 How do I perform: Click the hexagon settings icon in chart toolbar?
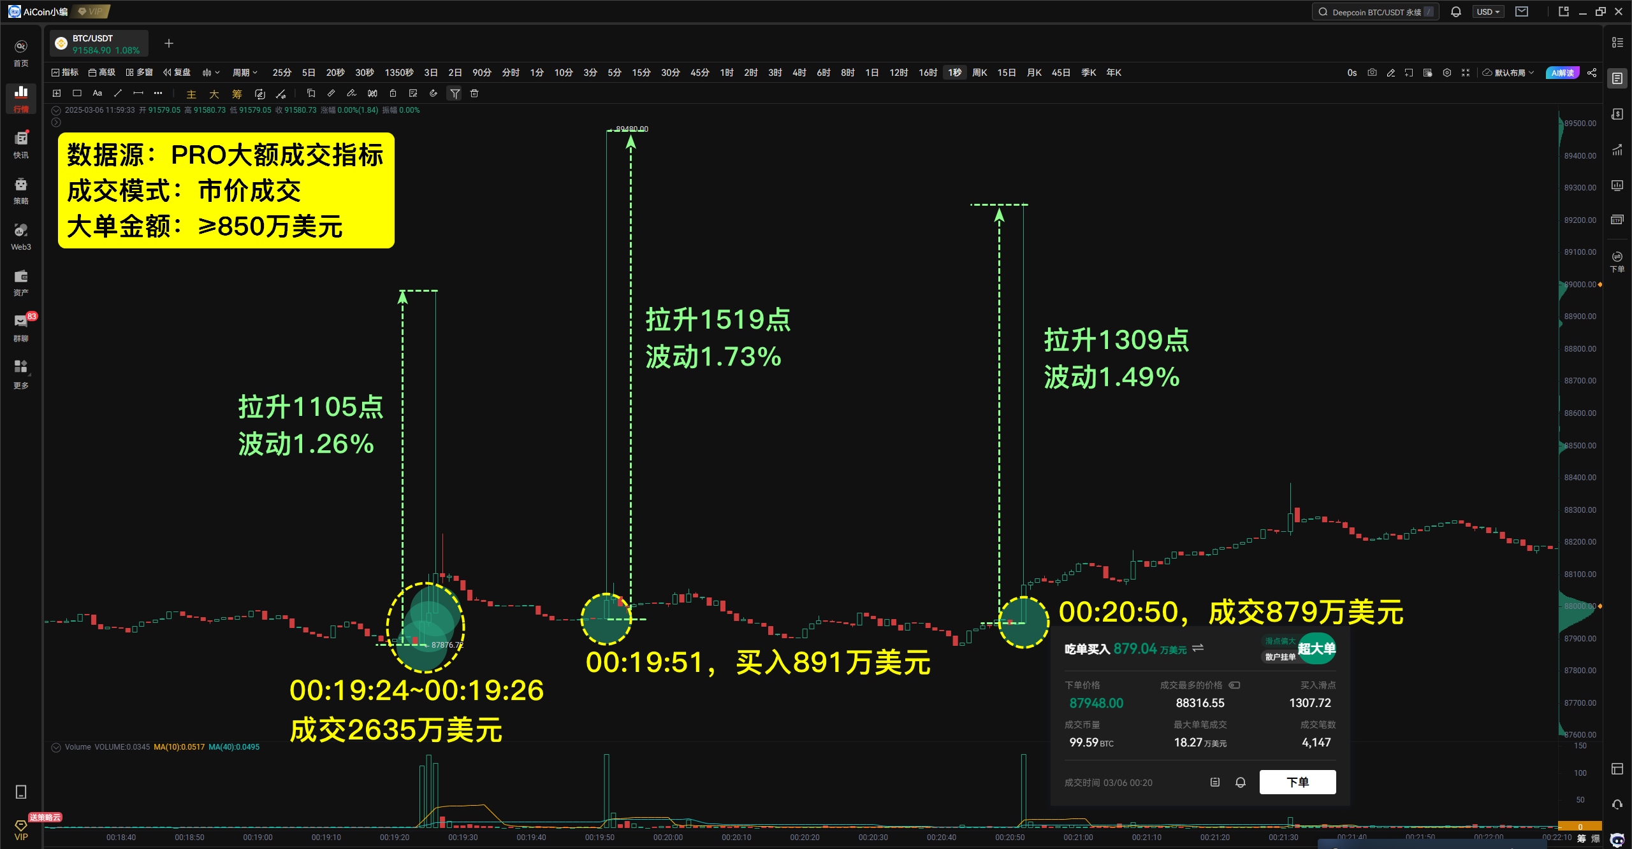coord(1447,73)
